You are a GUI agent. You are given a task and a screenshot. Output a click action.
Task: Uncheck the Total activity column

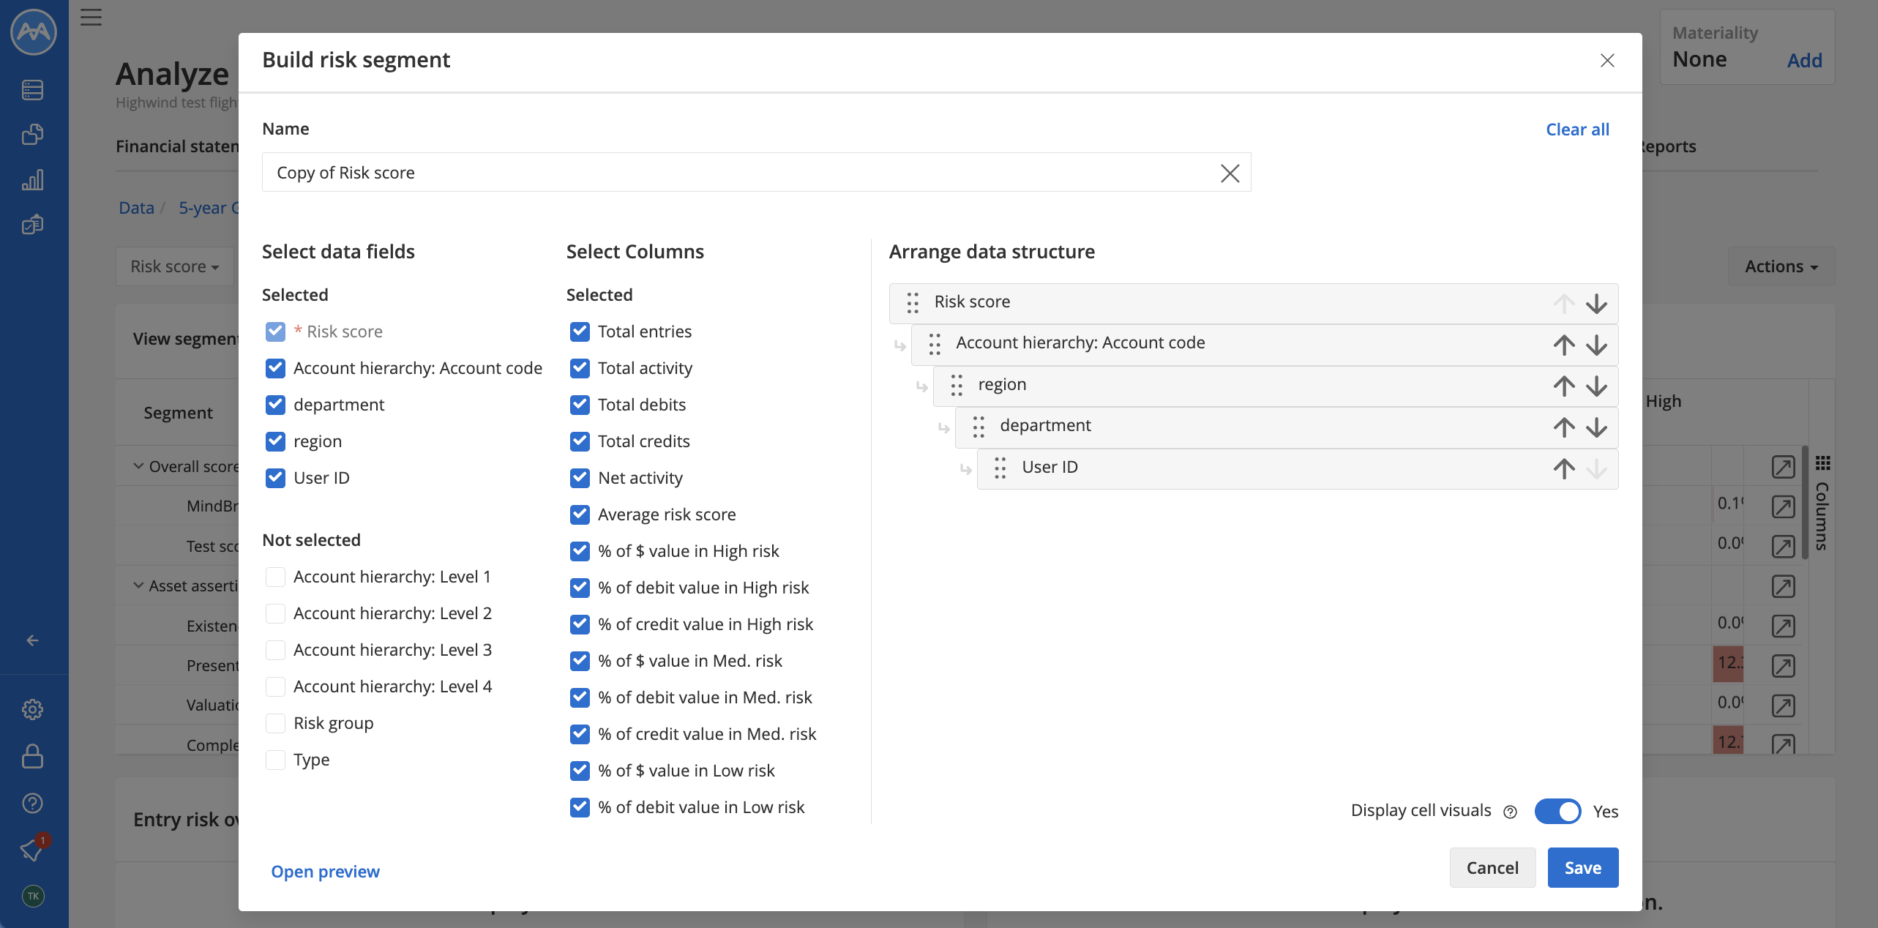pyautogui.click(x=580, y=368)
